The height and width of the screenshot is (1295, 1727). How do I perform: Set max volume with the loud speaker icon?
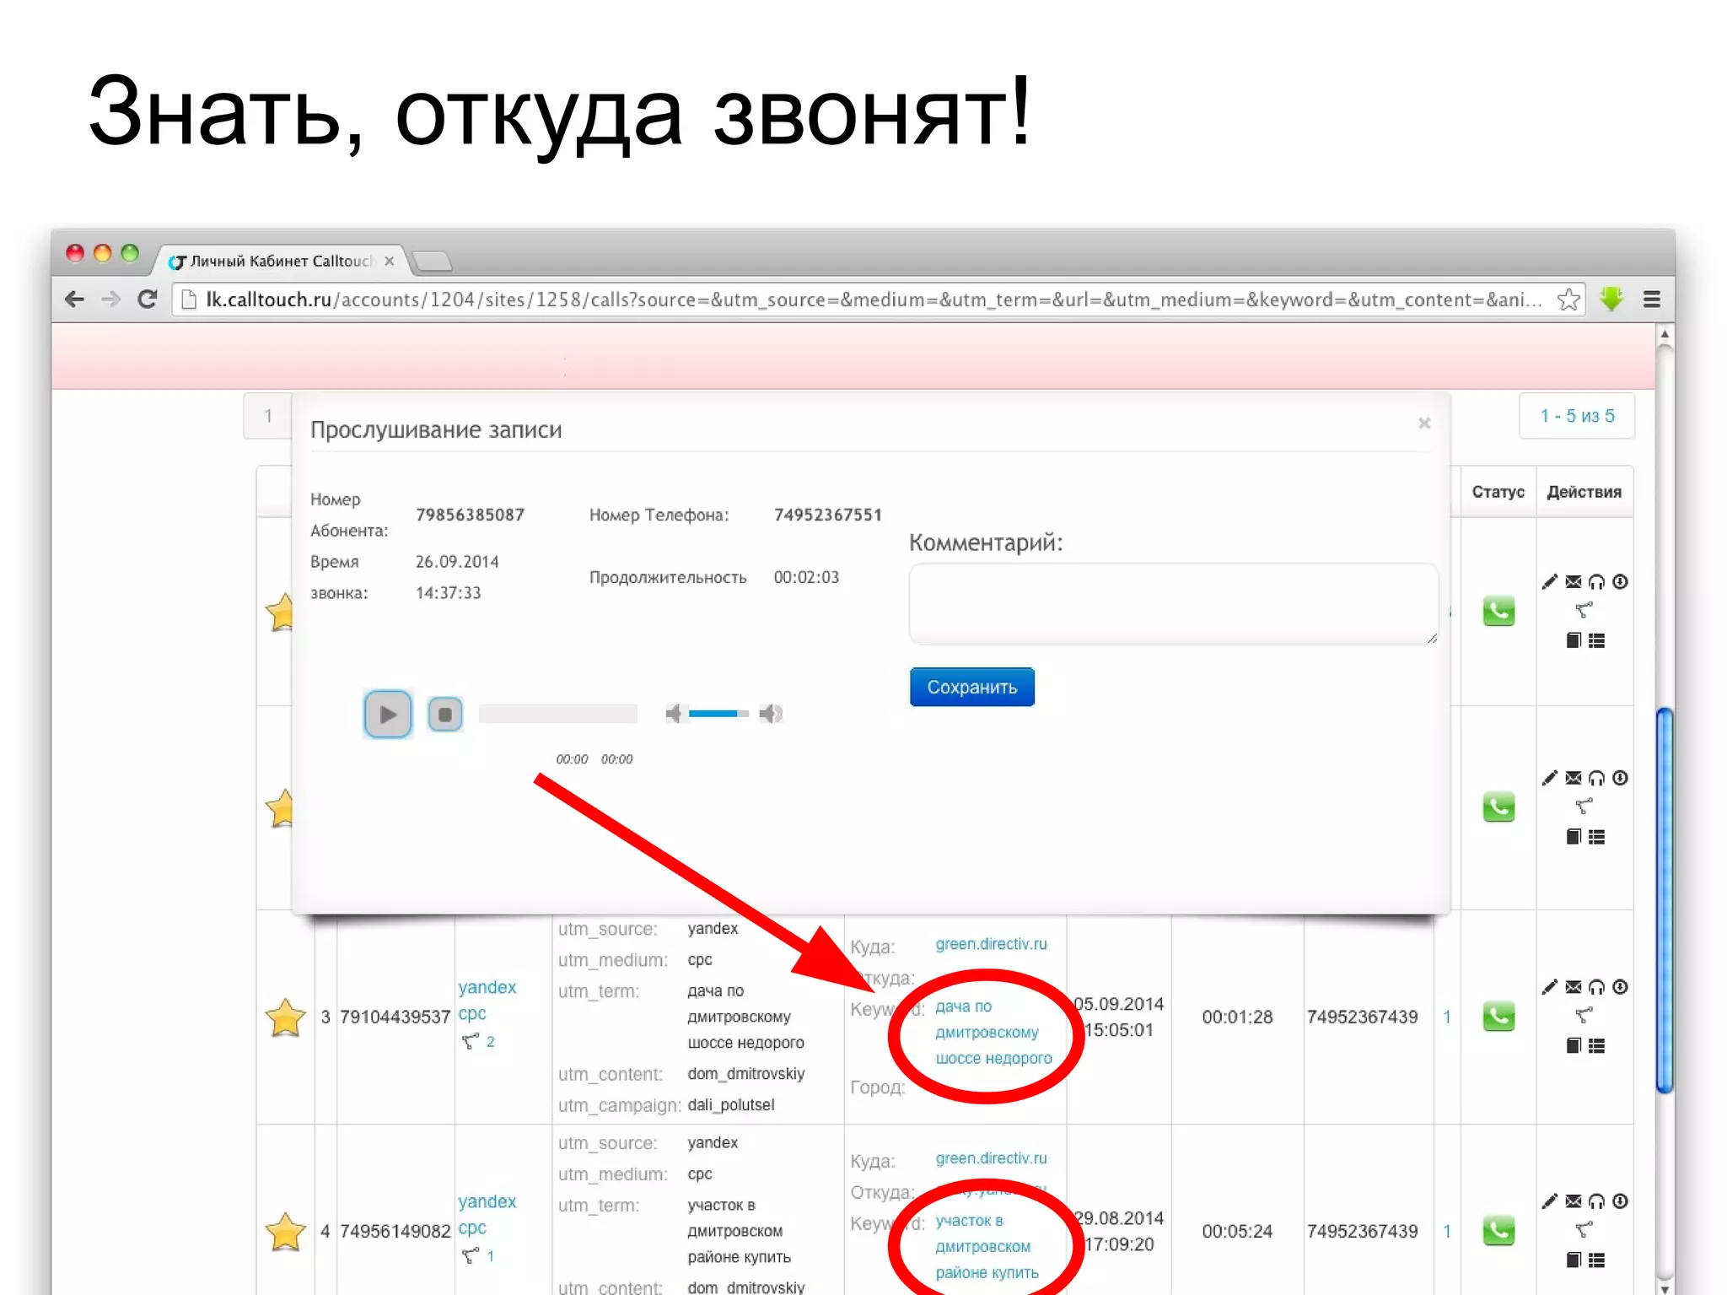click(x=770, y=714)
